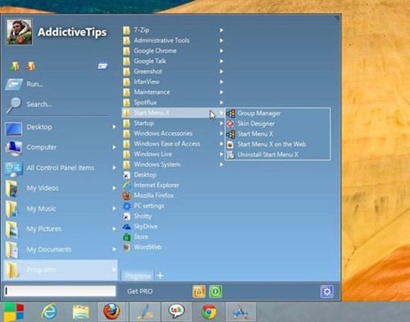Click the AddictiveTips user avatar
The height and width of the screenshot is (322, 410).
click(x=19, y=32)
